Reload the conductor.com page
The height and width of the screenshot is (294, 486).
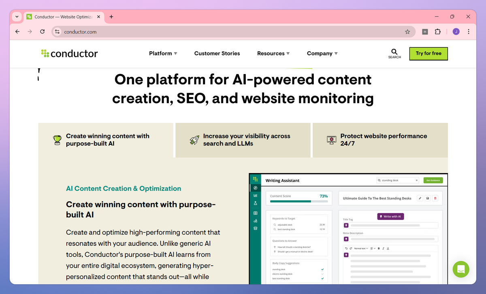[x=42, y=32]
